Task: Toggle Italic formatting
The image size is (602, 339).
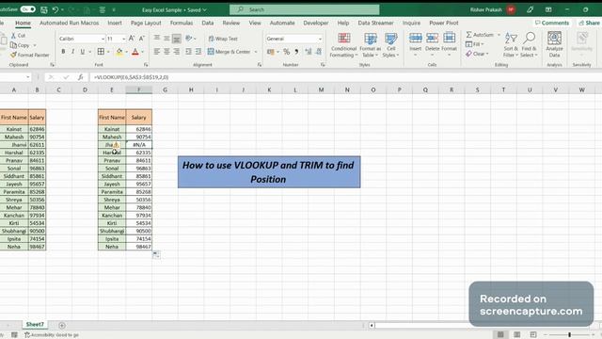Action: [x=72, y=52]
